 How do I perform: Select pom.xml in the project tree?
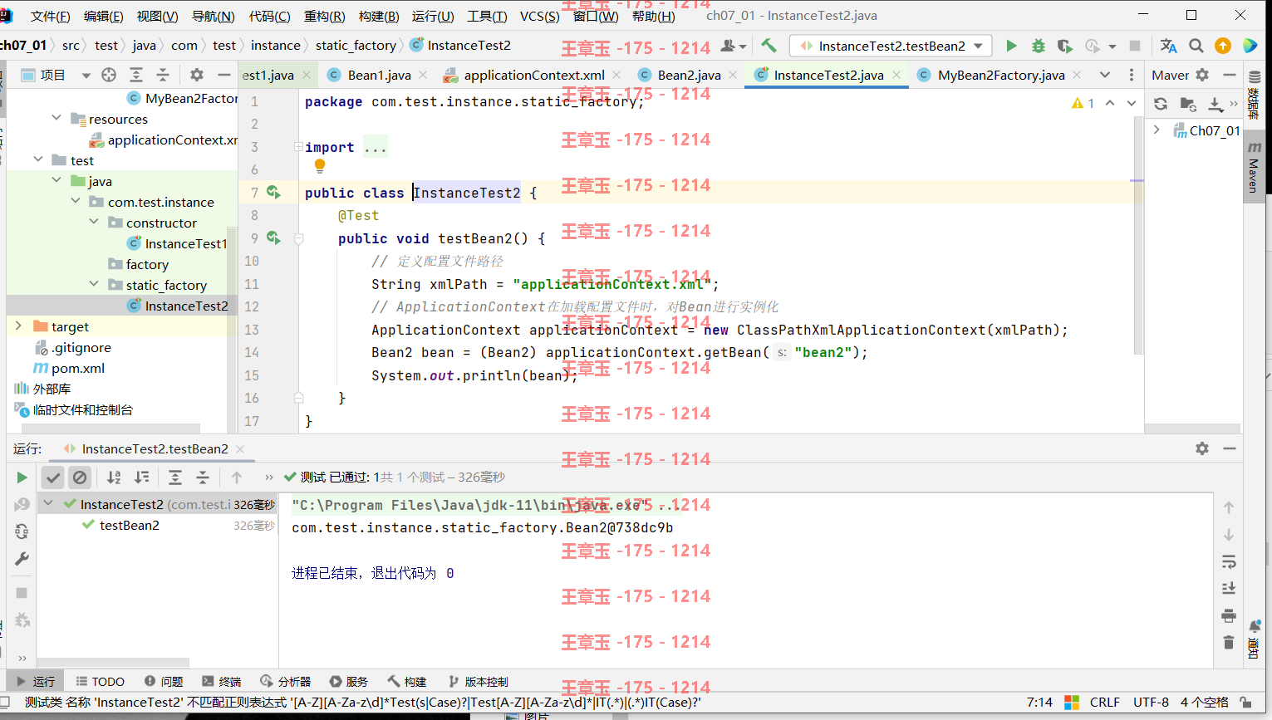click(78, 368)
